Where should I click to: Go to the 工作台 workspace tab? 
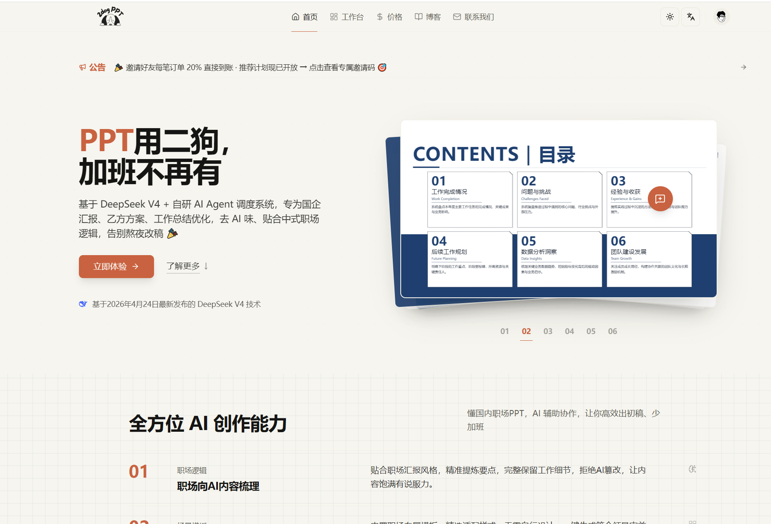point(346,17)
